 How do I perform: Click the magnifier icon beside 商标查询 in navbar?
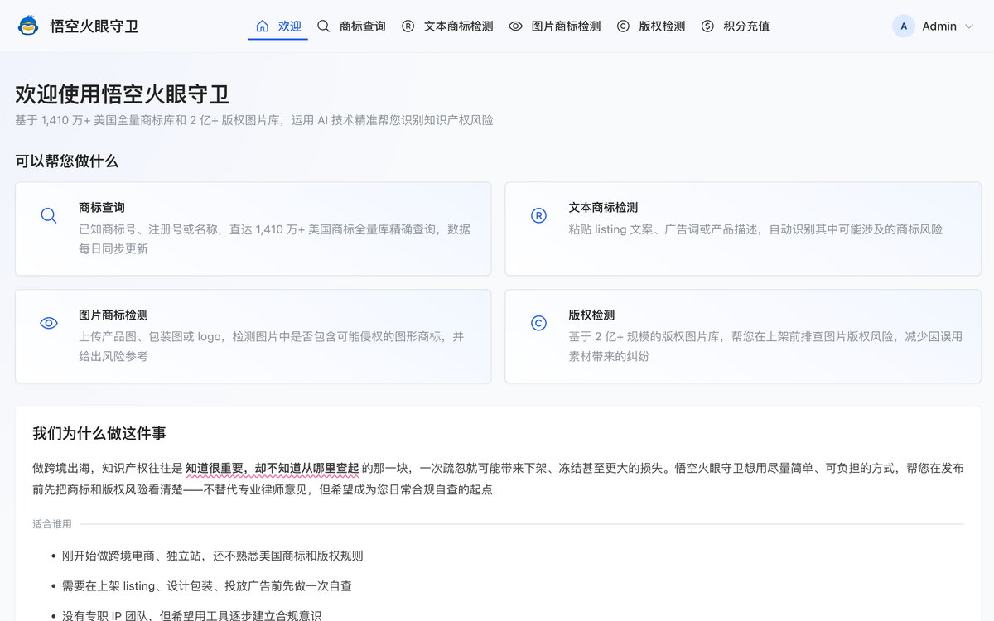324,26
